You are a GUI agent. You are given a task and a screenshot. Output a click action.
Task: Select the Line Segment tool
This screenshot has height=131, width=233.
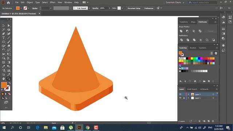click(9, 38)
